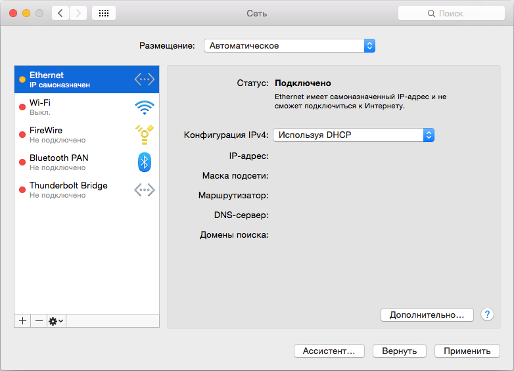This screenshot has height=371, width=514.
Task: Select the Wi-Fi service in list
Action: [87, 107]
